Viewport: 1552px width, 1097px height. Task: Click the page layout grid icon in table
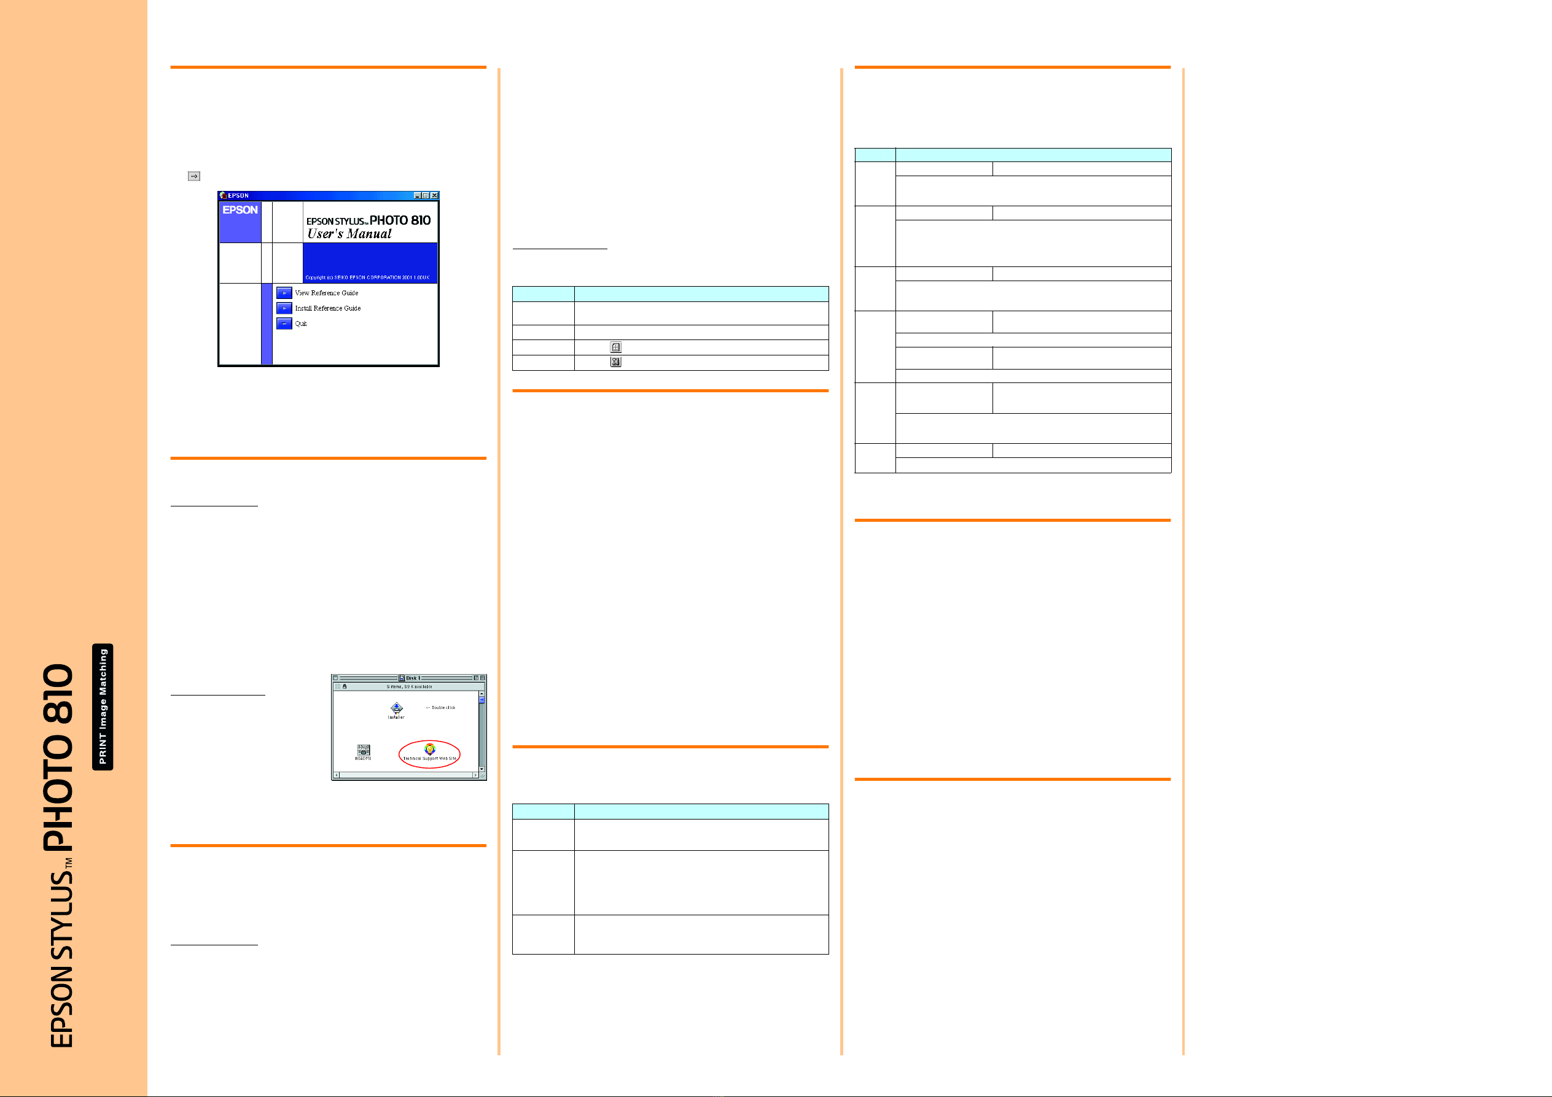tap(616, 347)
